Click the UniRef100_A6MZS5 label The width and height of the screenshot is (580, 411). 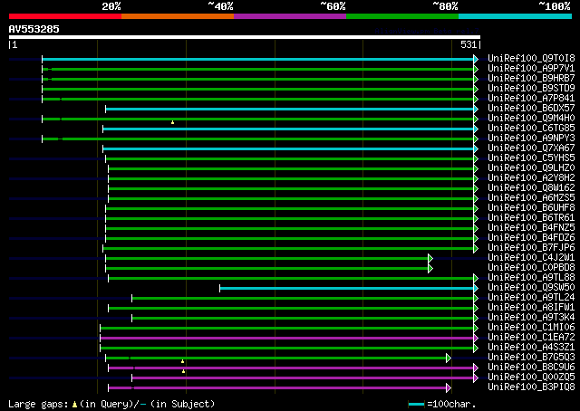point(531,198)
